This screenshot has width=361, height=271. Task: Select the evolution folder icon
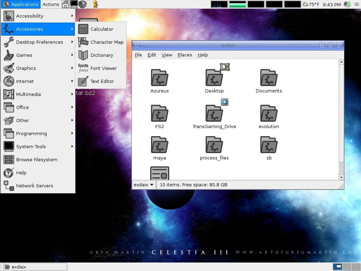pyautogui.click(x=269, y=113)
